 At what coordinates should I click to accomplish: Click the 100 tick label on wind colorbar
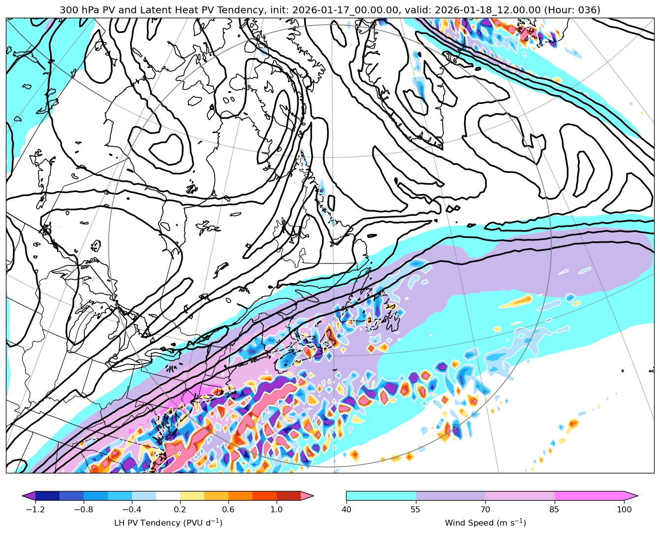[x=624, y=509]
